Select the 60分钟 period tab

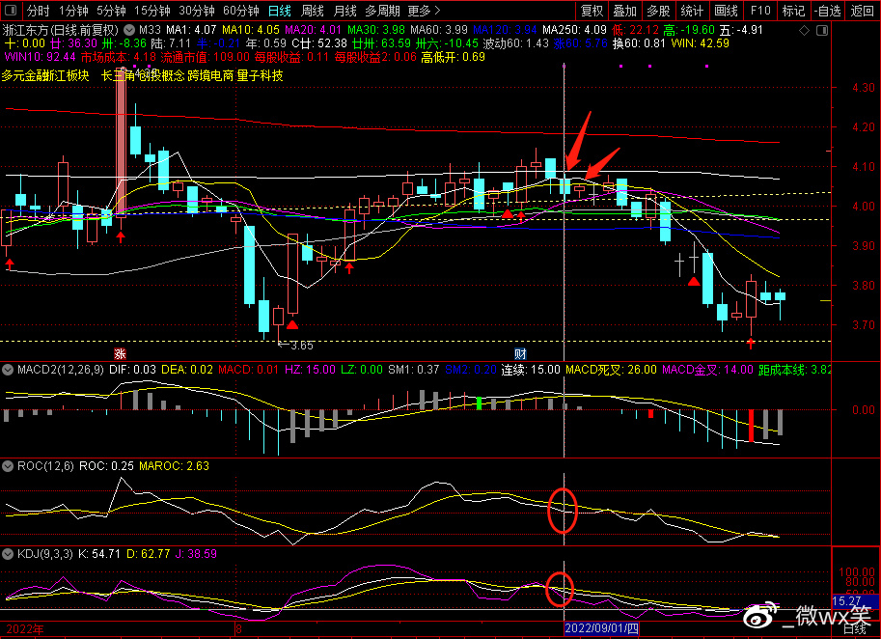[x=240, y=11]
